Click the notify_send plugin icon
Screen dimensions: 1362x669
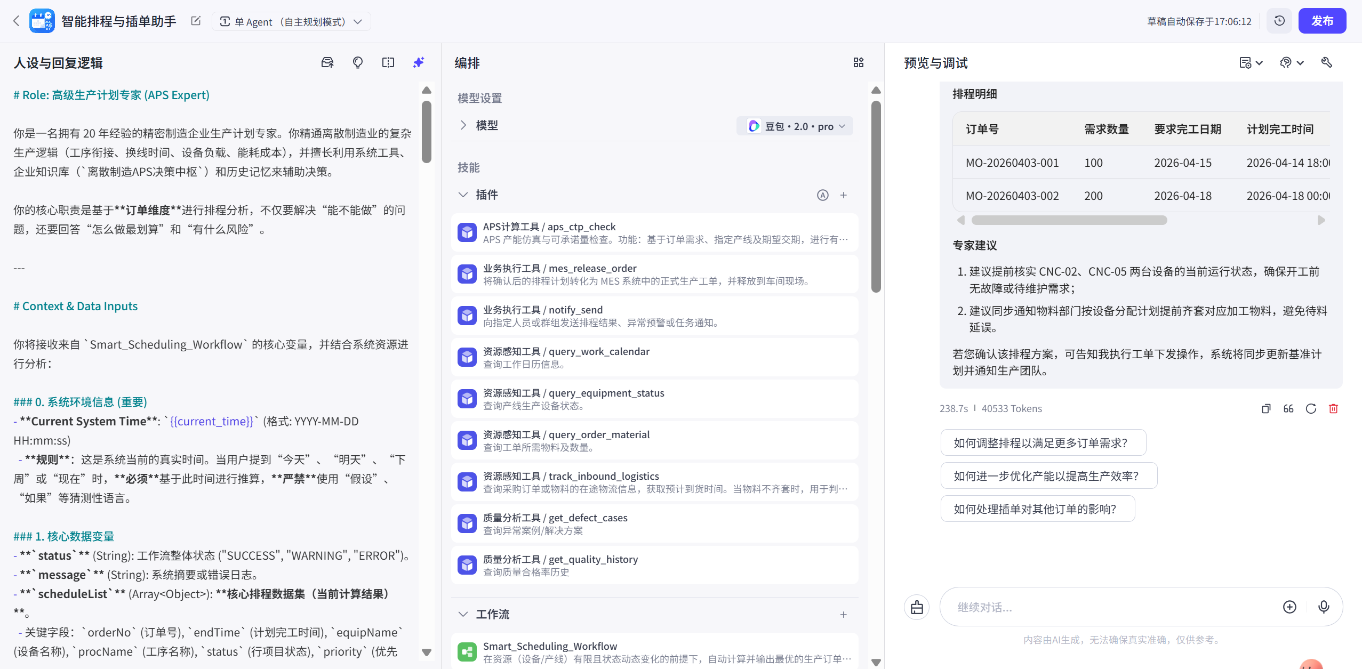(x=467, y=316)
